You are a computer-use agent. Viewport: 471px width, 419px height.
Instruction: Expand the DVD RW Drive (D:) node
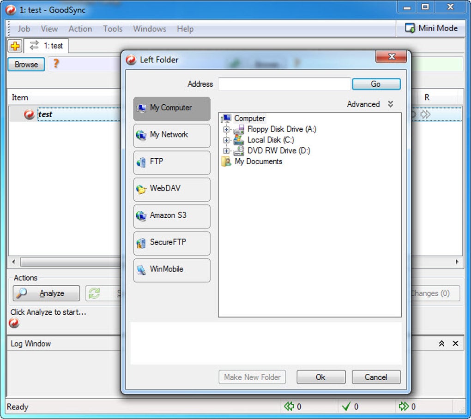tap(226, 151)
